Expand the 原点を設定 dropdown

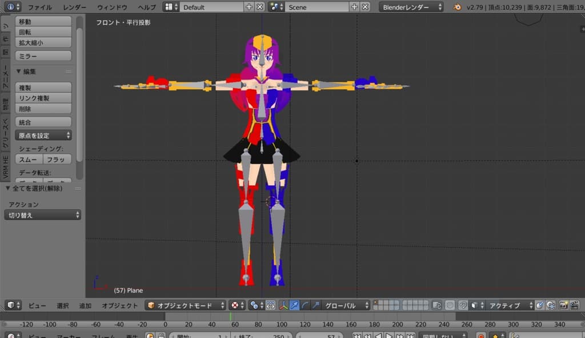pyautogui.click(x=43, y=136)
